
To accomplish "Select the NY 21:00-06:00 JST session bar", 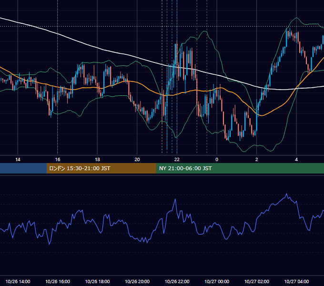I will point(240,168).
